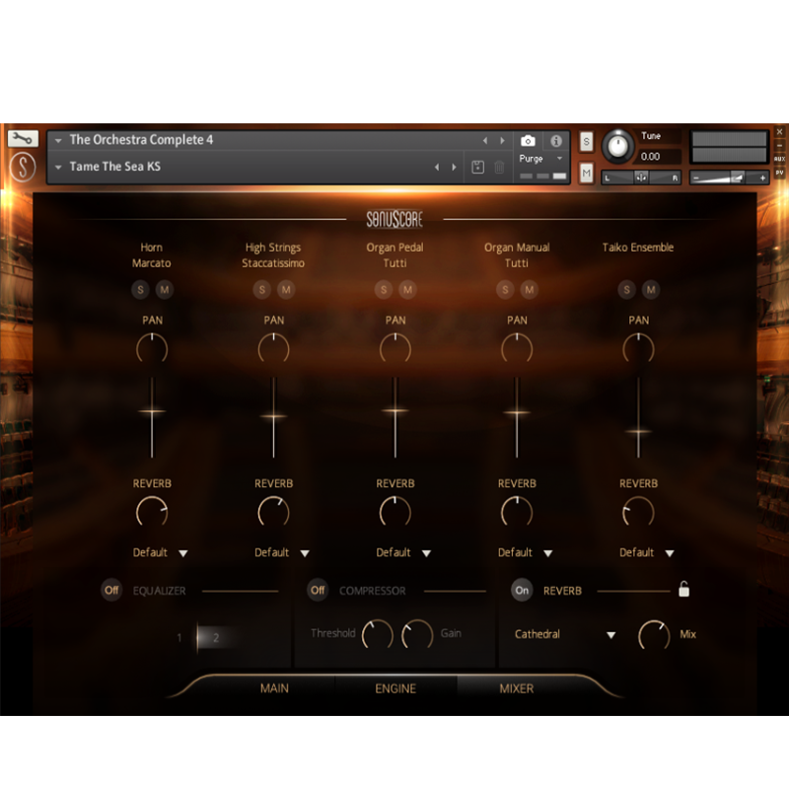Open High Strings Default reverb dropdown

pyautogui.click(x=282, y=552)
